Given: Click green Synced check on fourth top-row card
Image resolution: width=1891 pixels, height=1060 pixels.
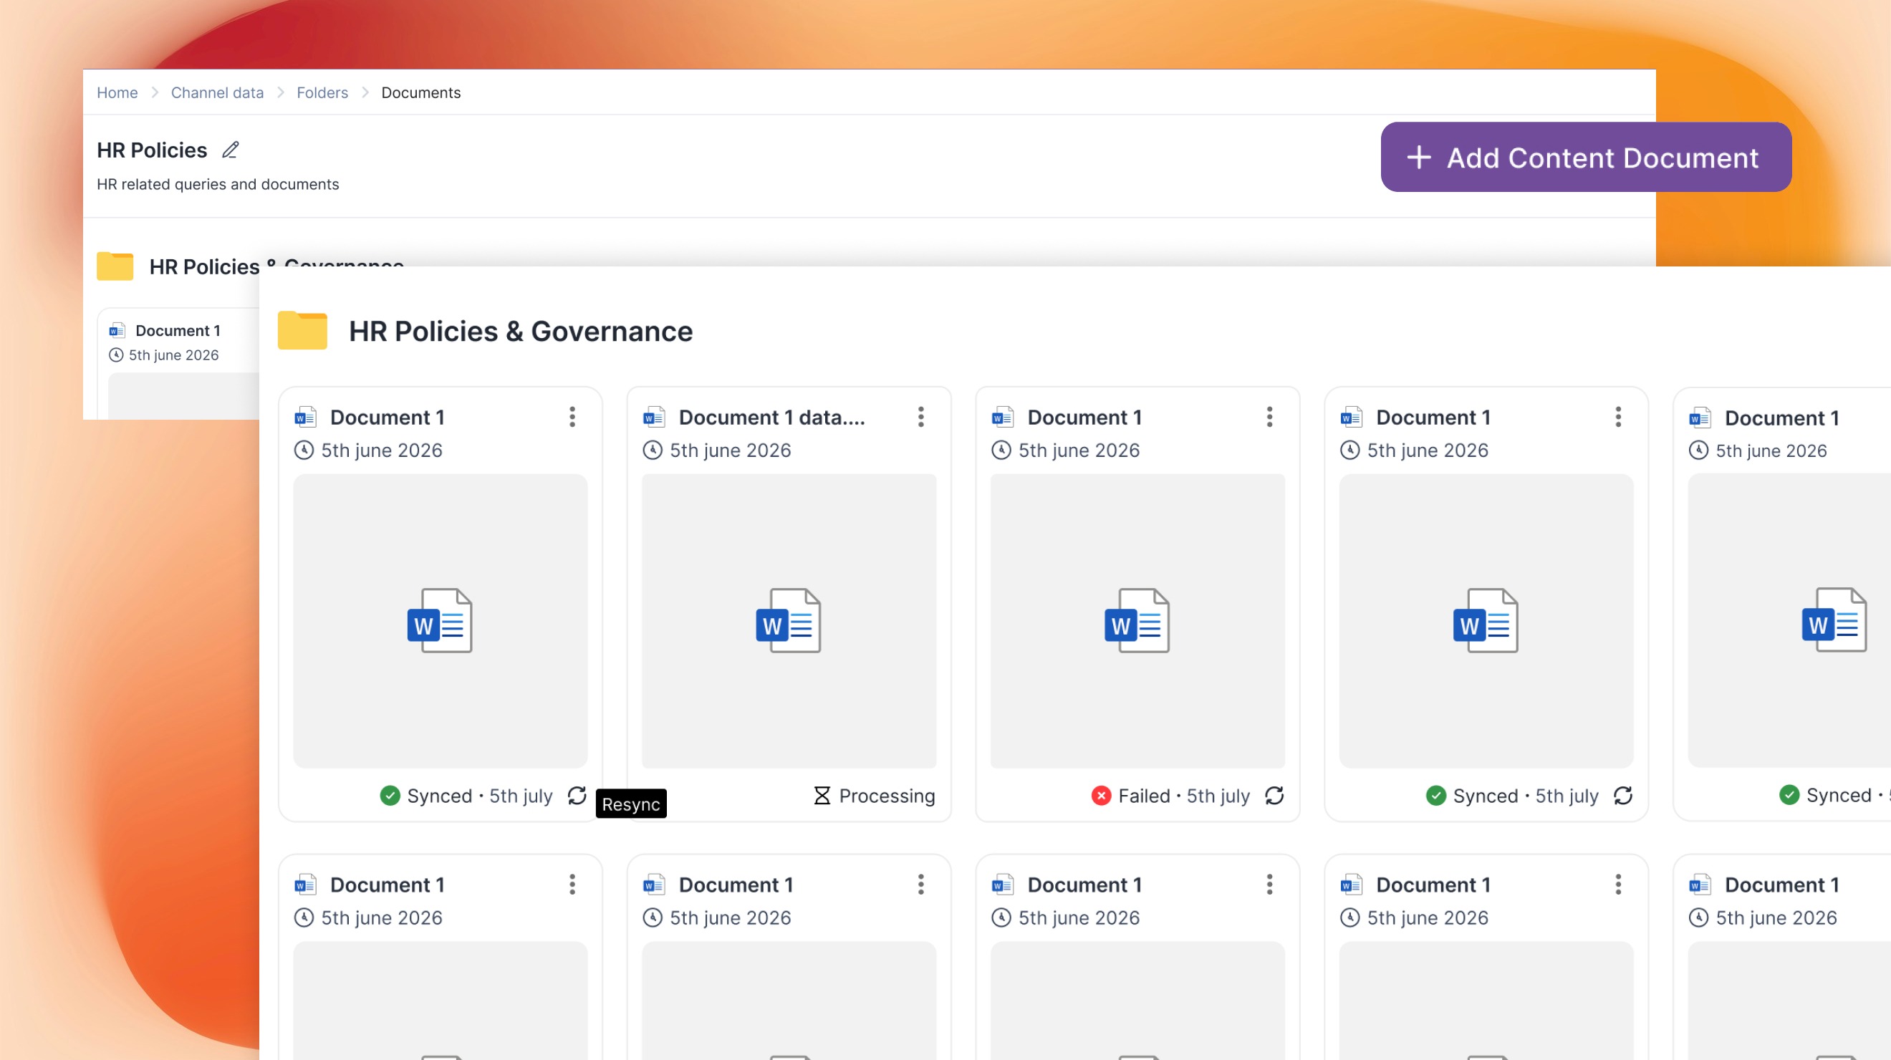Looking at the screenshot, I should (1436, 796).
